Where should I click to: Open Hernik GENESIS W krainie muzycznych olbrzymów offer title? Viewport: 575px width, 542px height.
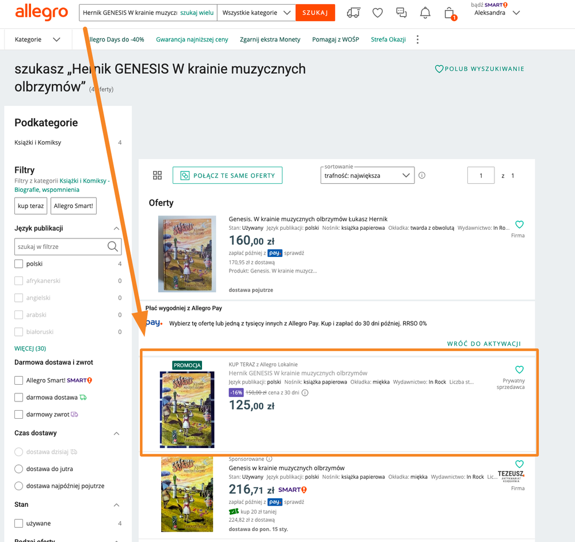click(x=298, y=373)
